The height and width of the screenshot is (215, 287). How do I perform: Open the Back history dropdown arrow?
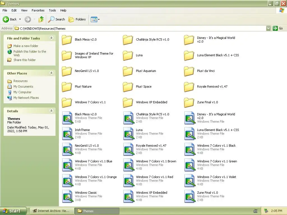coord(20,19)
